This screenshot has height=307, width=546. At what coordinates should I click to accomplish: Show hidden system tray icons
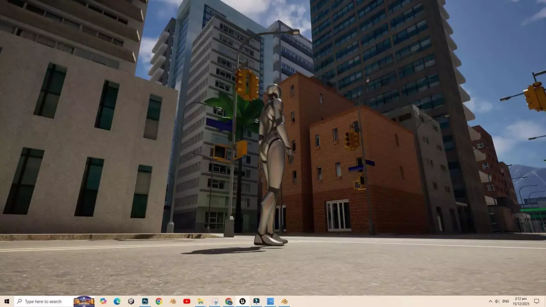pyautogui.click(x=490, y=302)
